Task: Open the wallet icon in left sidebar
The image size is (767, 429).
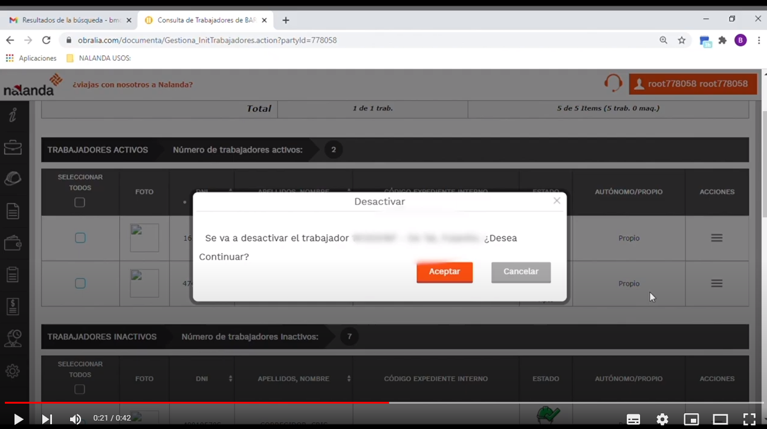Action: 13,243
